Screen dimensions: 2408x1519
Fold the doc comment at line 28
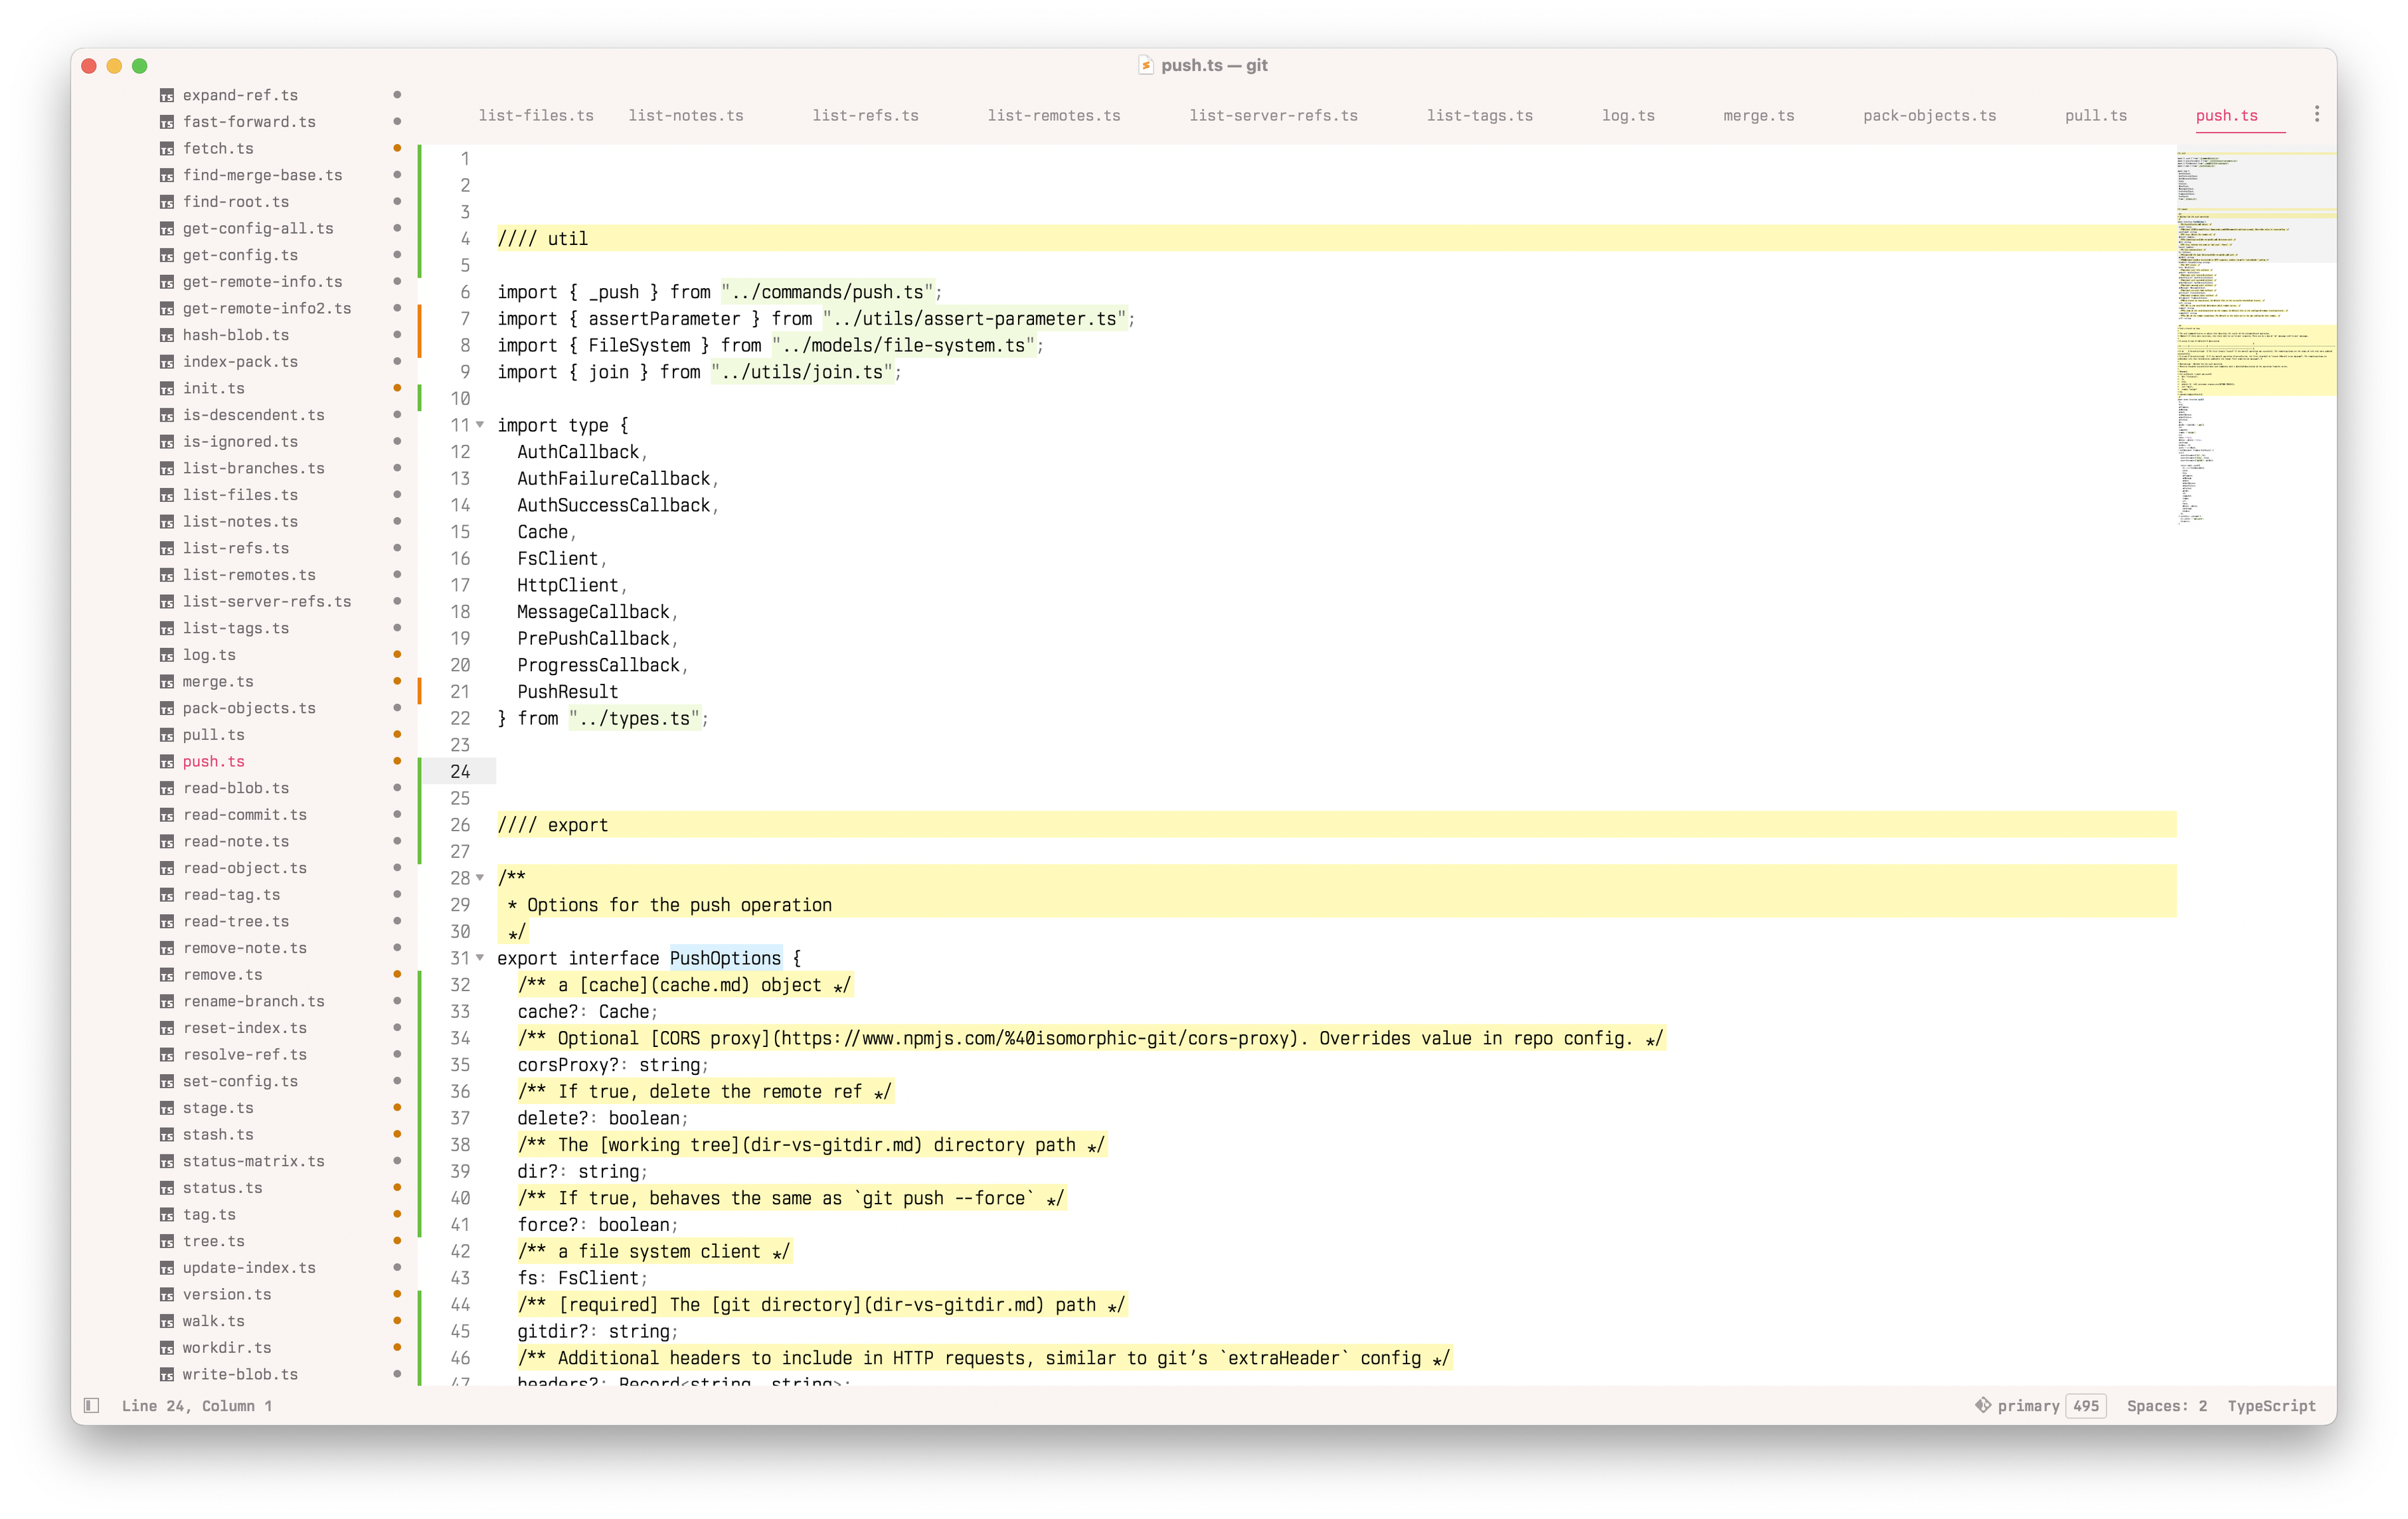pos(480,878)
